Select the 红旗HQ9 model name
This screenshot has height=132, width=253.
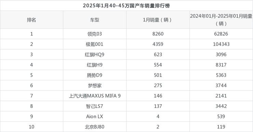[95, 54]
